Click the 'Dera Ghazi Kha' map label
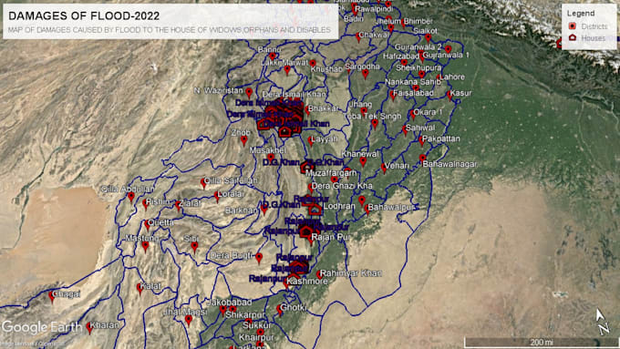 coord(342,186)
